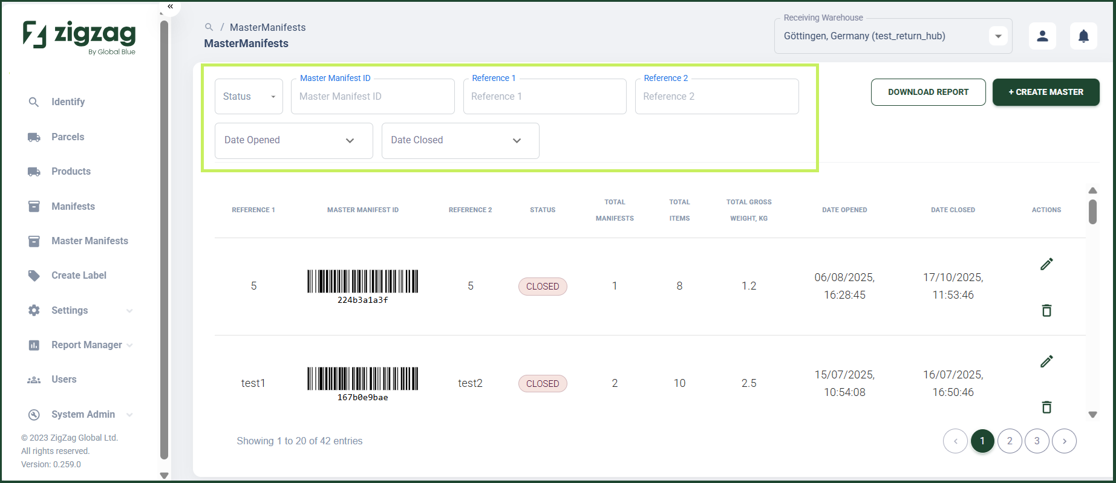Open the Status filter dropdown

[x=249, y=96]
